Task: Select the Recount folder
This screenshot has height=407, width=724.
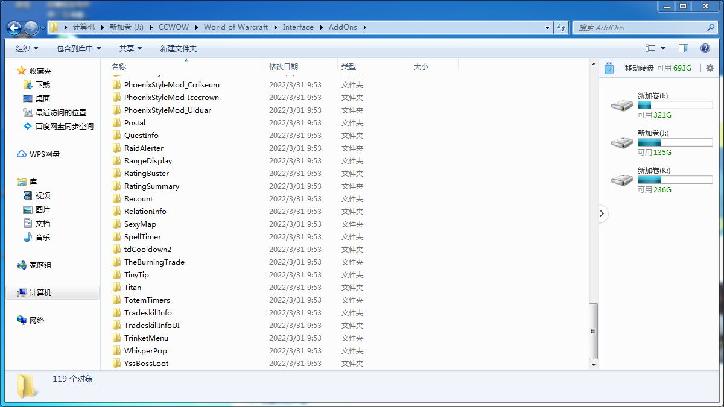Action: tap(138, 199)
